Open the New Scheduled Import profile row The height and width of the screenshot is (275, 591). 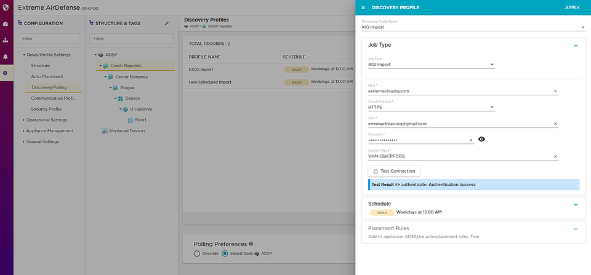[x=269, y=82]
